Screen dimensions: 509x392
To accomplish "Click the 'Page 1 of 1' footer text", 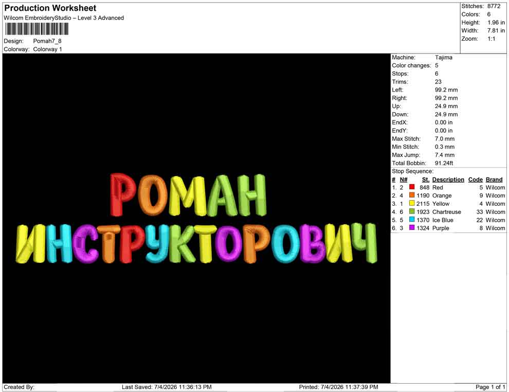I will click(490, 387).
